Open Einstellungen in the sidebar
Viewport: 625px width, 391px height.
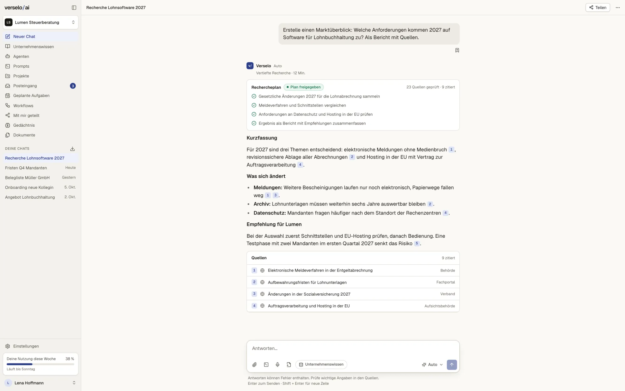point(41,346)
